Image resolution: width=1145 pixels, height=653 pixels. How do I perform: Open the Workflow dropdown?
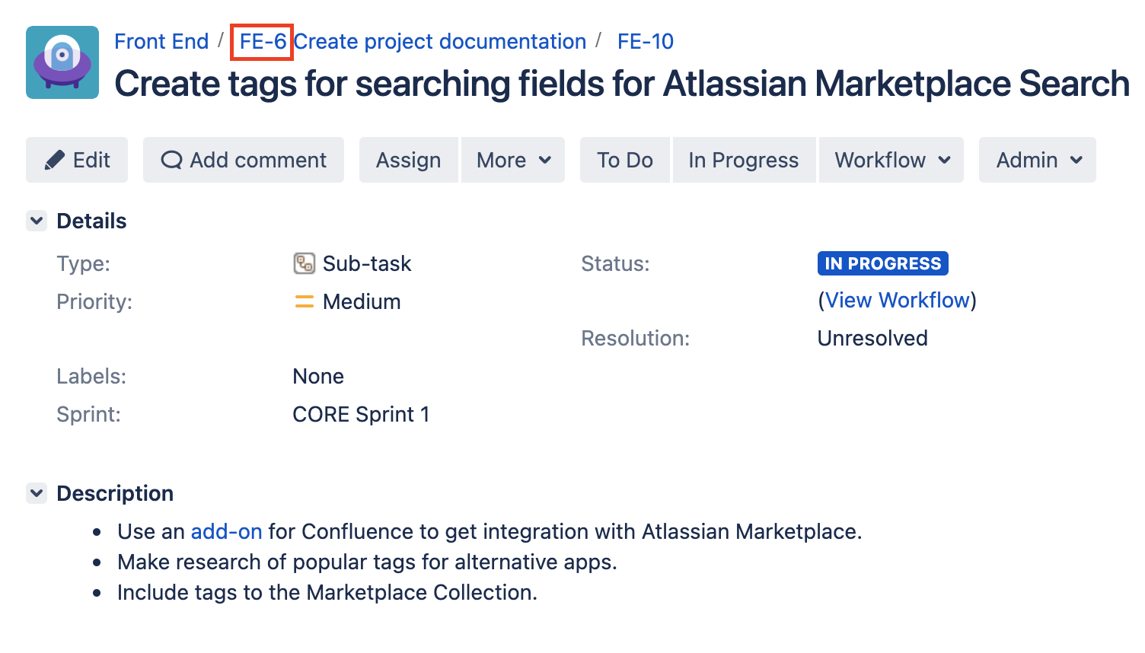pyautogui.click(x=891, y=160)
